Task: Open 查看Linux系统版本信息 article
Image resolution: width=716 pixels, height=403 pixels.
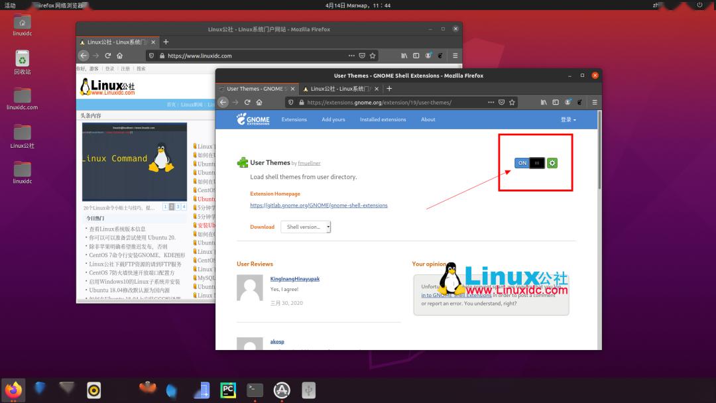Action: pos(117,229)
